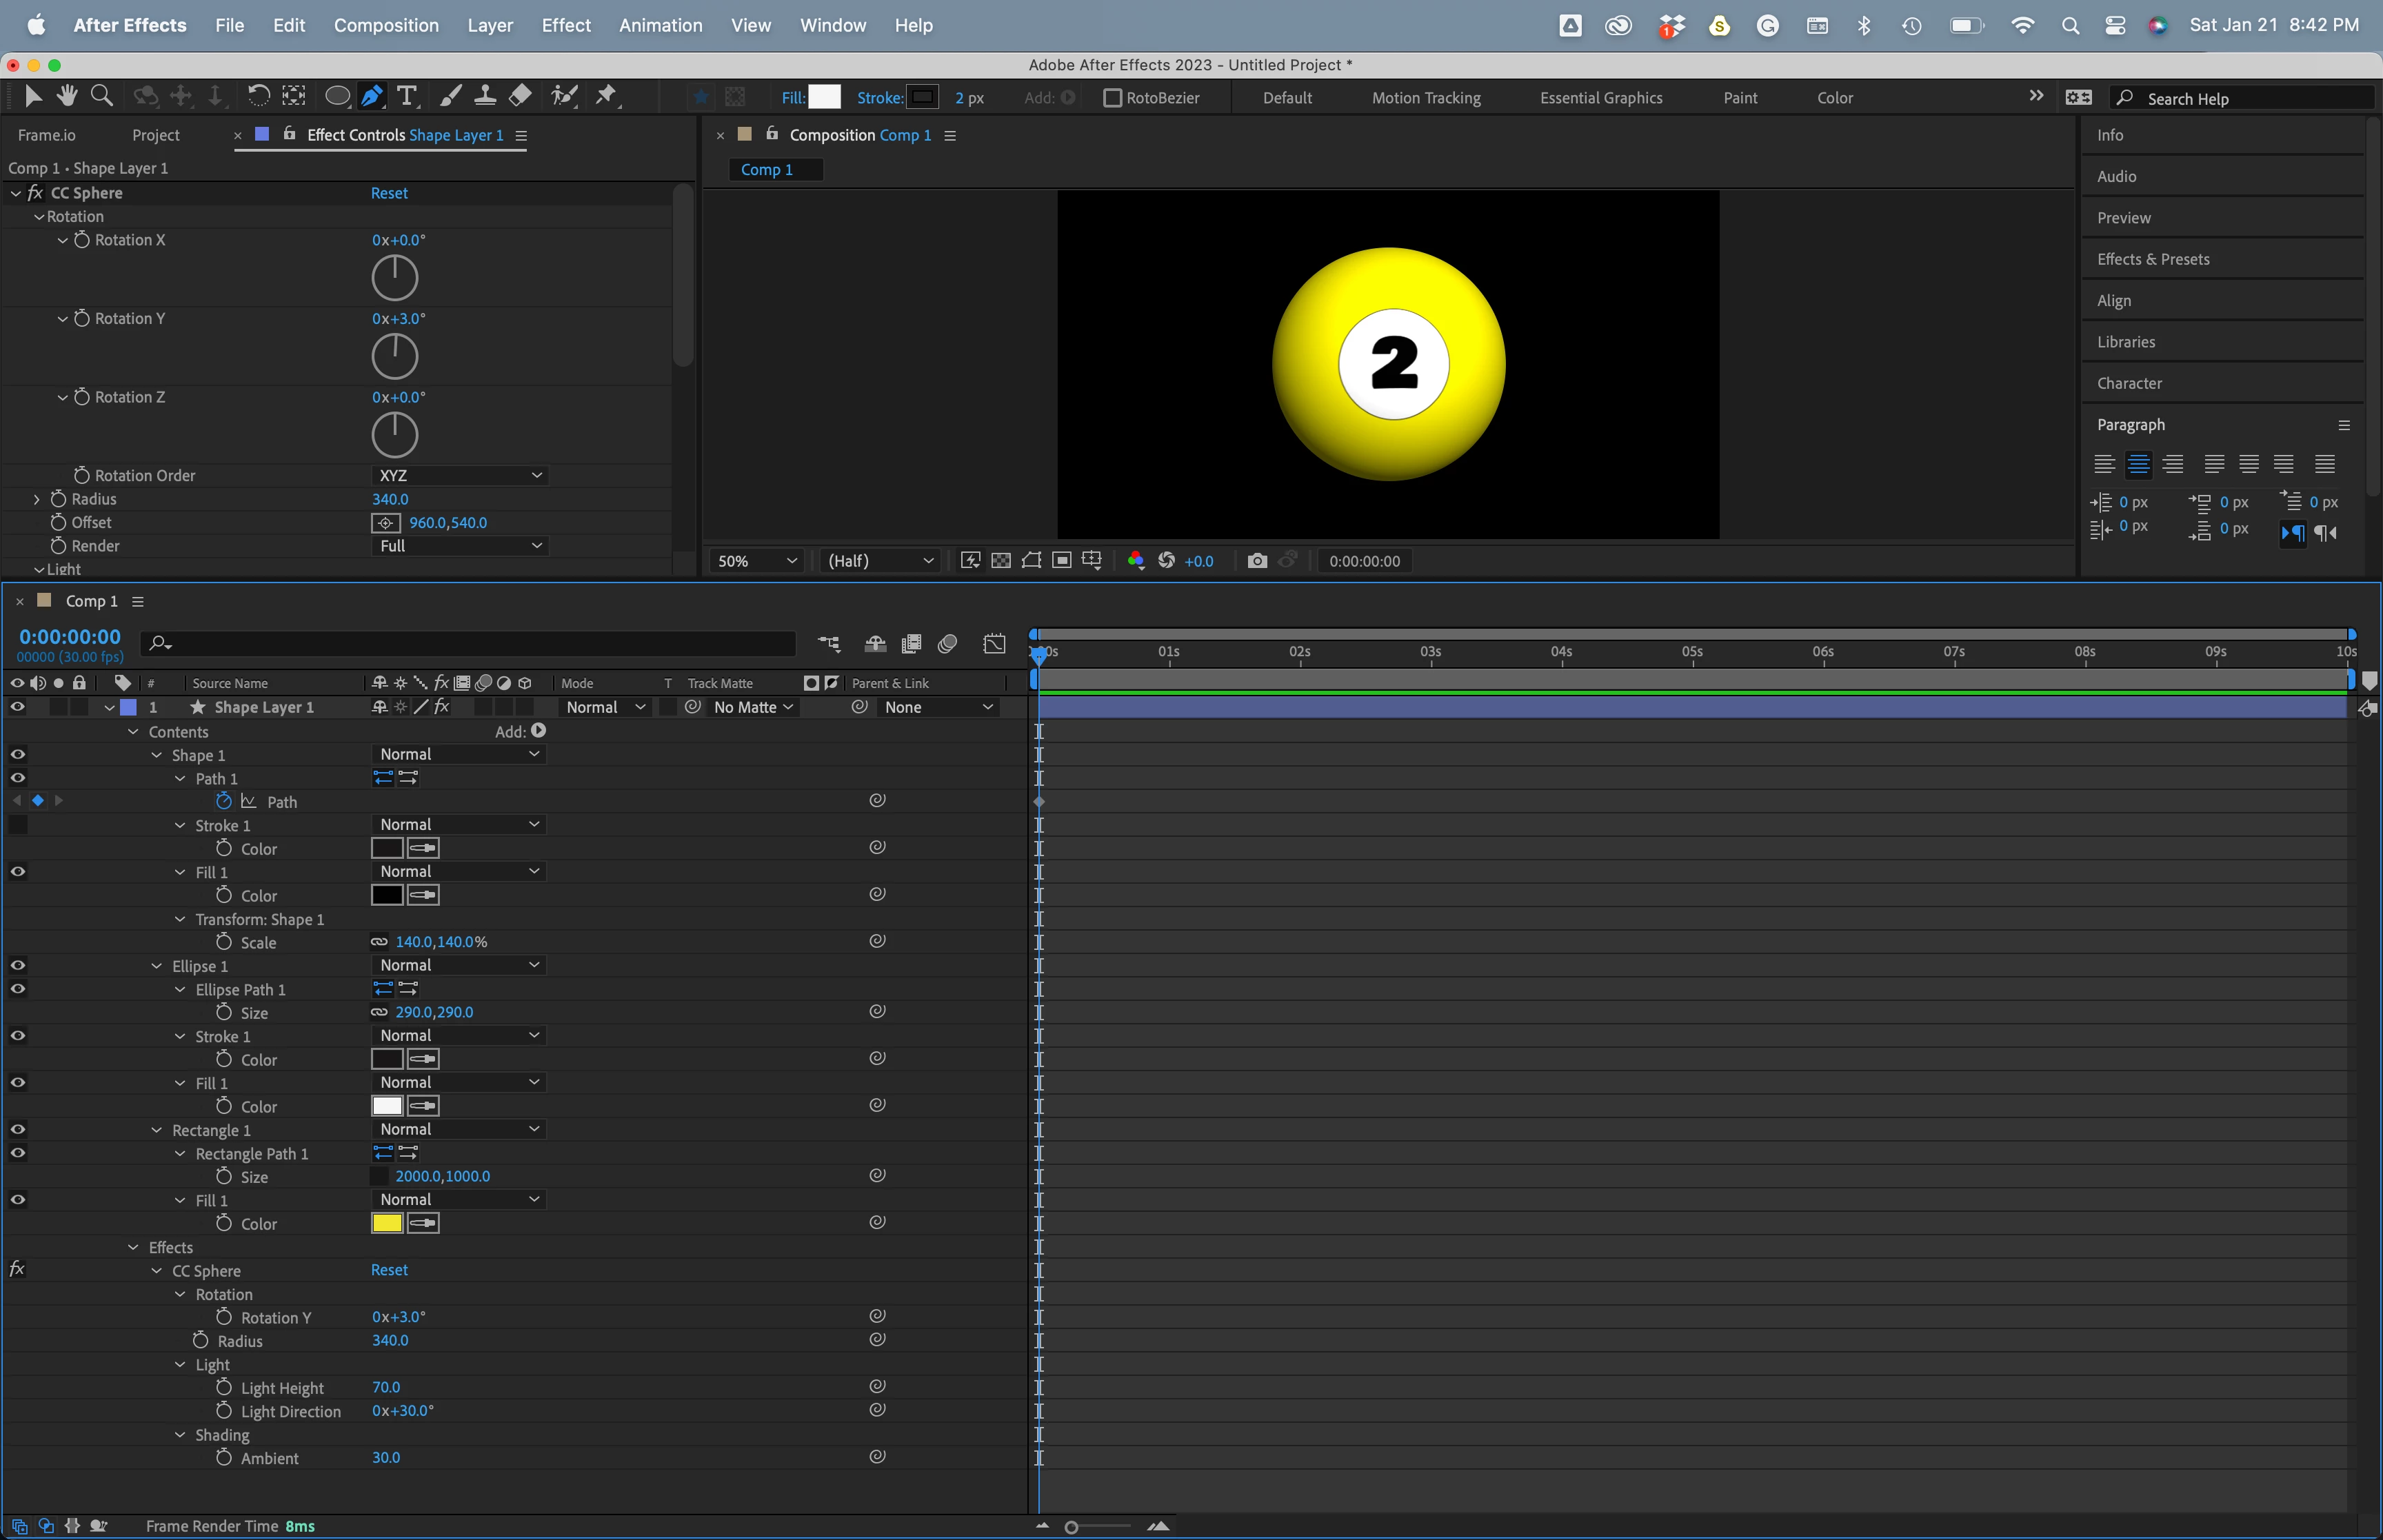This screenshot has height=1540, width=2383.
Task: Click Reset for CC Sphere effect
Action: pos(389,193)
